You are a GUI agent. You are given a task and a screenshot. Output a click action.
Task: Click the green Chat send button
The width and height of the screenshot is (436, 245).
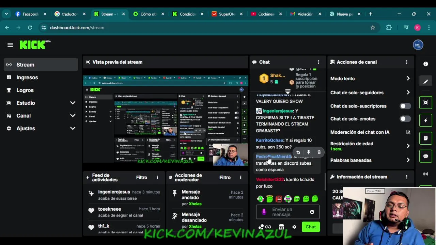tap(311, 227)
